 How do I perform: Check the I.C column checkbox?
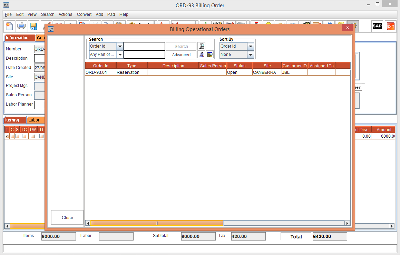pyautogui.click(x=24, y=136)
